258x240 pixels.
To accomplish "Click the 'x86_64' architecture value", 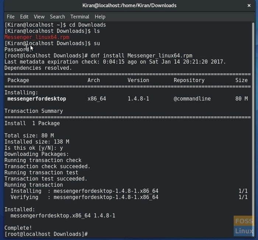I will (97, 99).
